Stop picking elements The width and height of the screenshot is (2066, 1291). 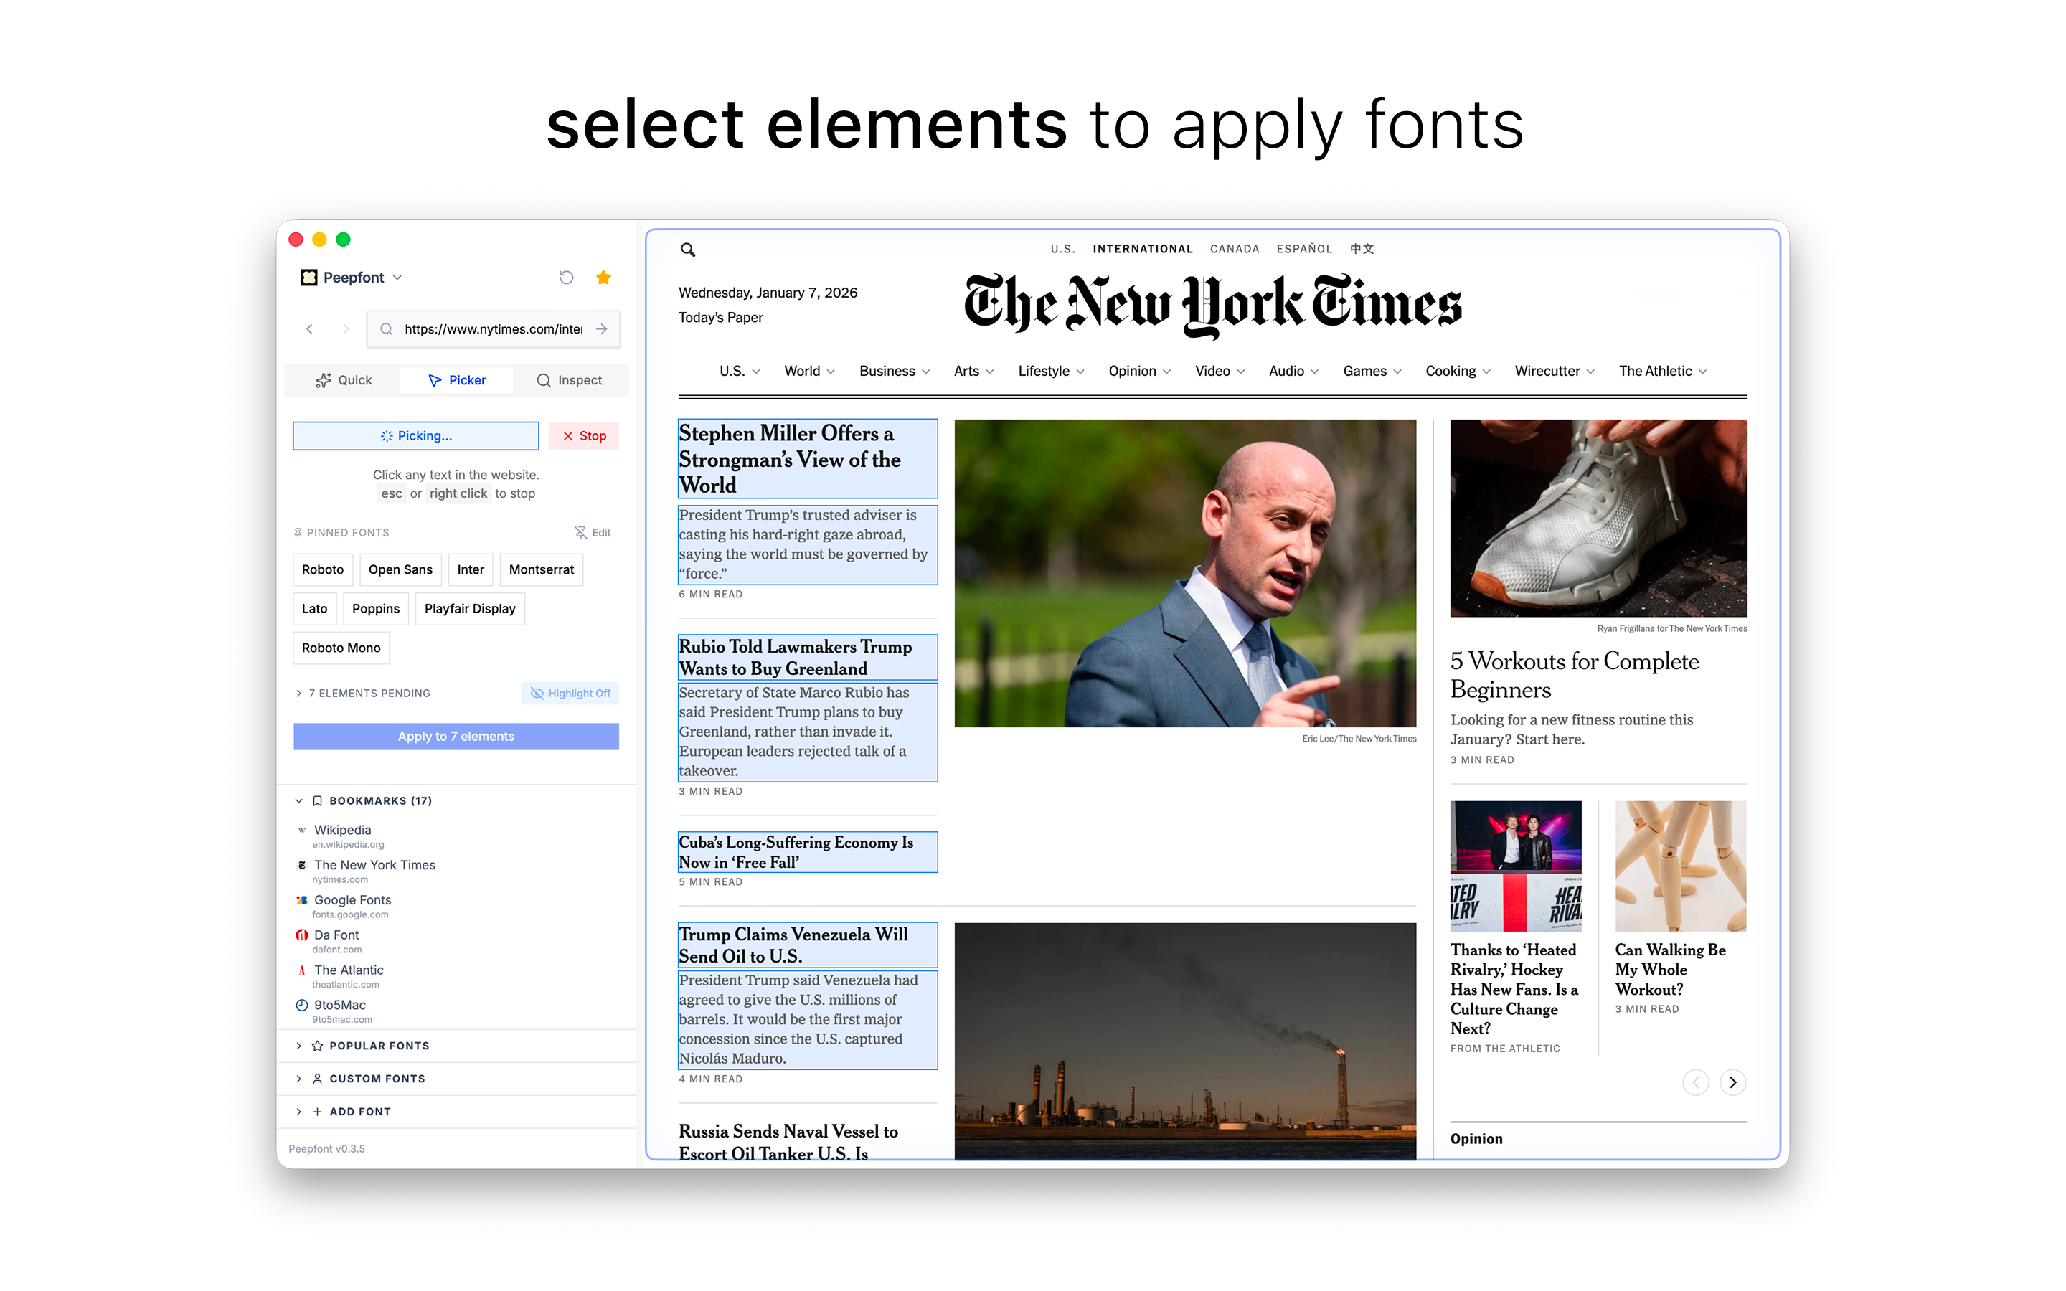(x=584, y=435)
